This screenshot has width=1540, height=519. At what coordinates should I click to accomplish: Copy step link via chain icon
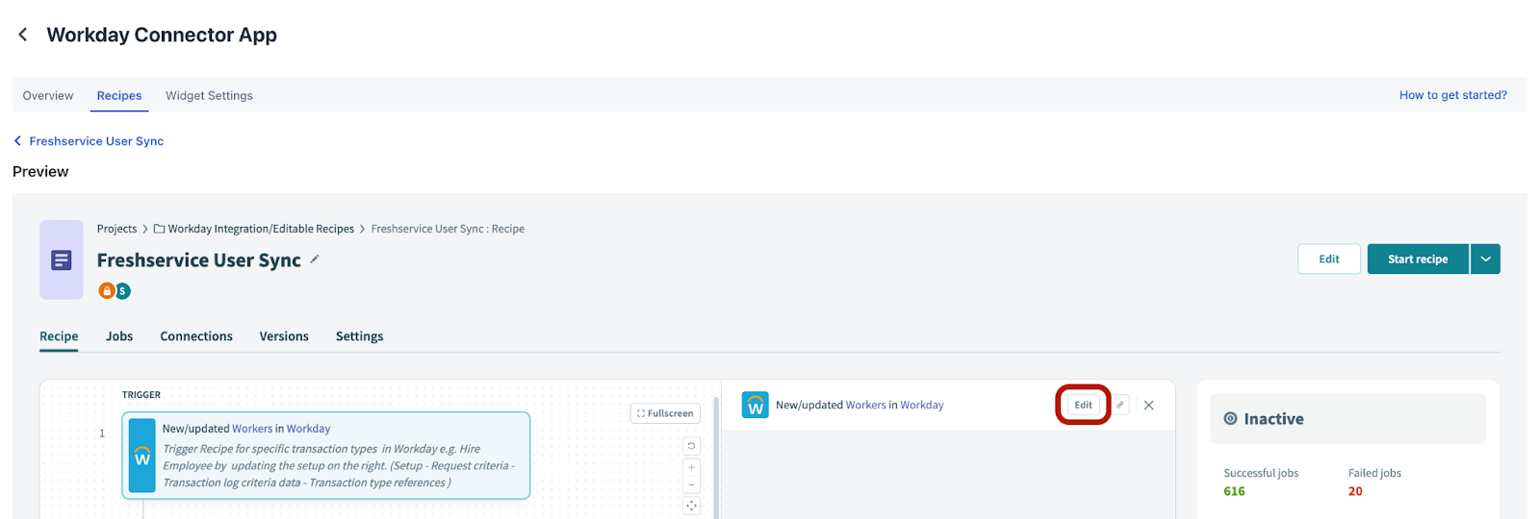(1120, 405)
